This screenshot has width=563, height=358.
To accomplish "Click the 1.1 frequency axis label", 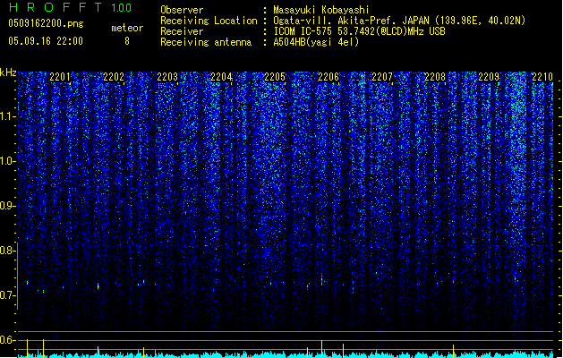I will [x=8, y=116].
